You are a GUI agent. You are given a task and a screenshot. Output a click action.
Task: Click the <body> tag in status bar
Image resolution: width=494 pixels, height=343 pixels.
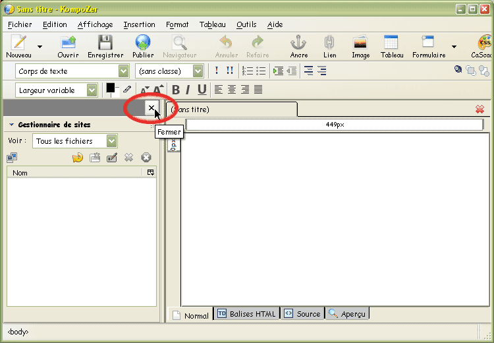pos(18,332)
